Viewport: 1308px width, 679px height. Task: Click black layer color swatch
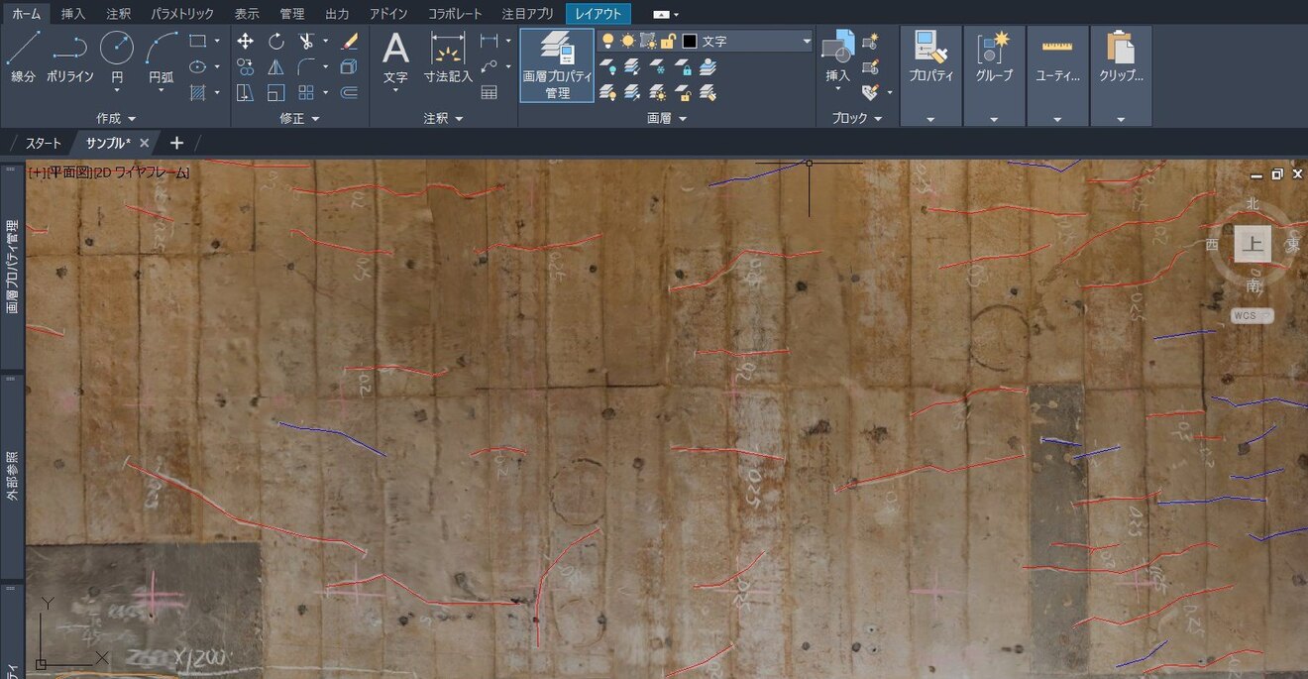click(690, 42)
